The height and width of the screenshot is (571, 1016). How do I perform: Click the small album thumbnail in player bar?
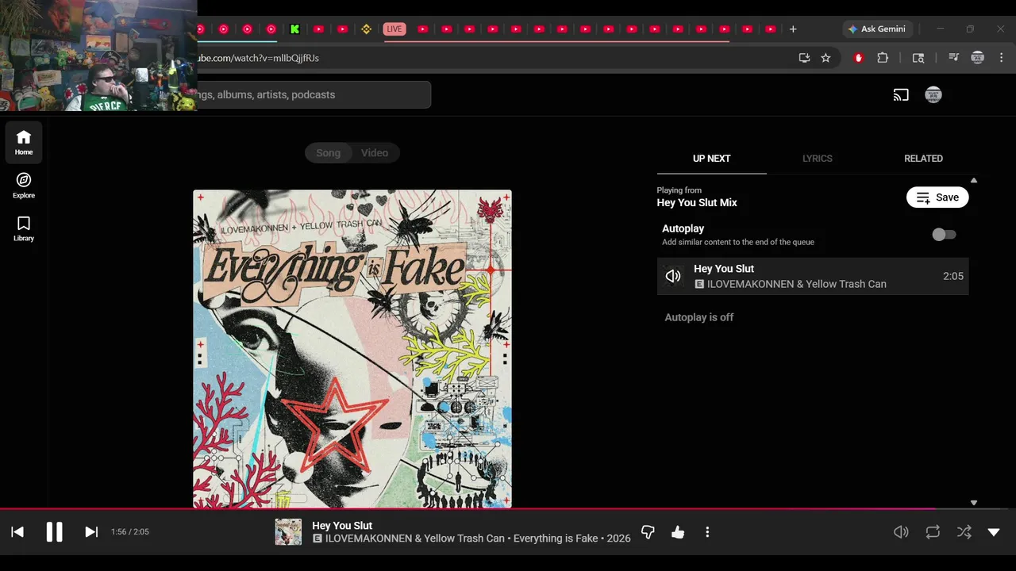coord(288,532)
